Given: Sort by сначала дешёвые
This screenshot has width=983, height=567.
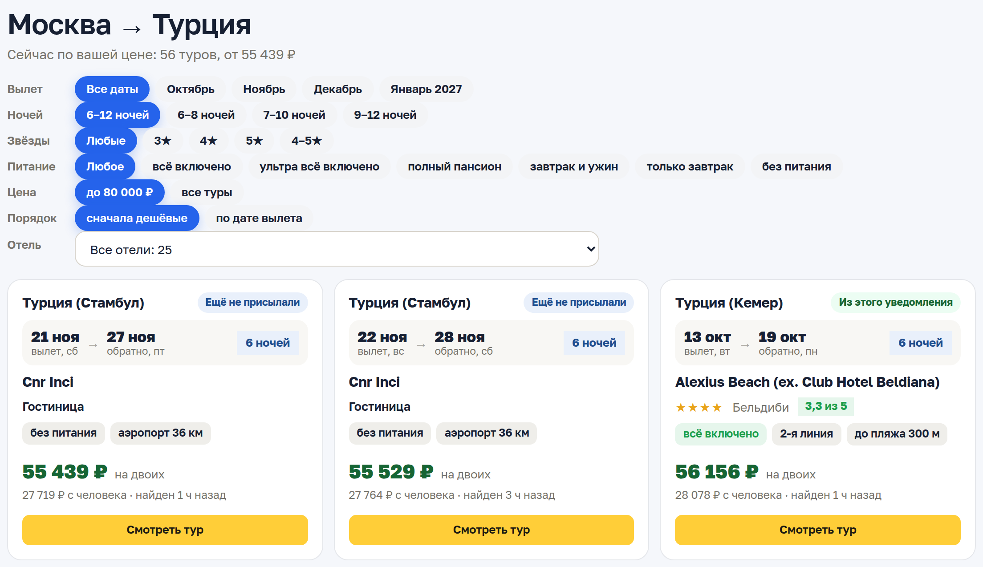Looking at the screenshot, I should coord(137,218).
